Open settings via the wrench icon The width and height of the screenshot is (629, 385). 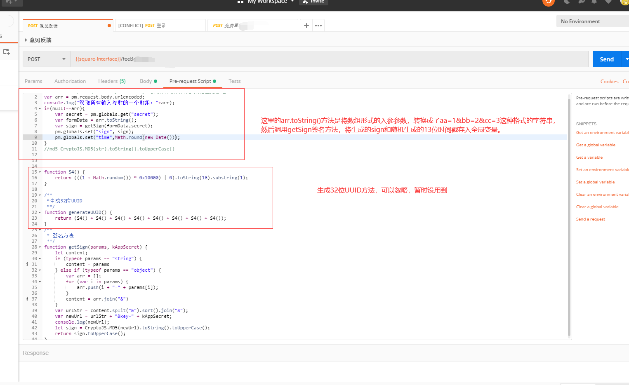coord(581,2)
